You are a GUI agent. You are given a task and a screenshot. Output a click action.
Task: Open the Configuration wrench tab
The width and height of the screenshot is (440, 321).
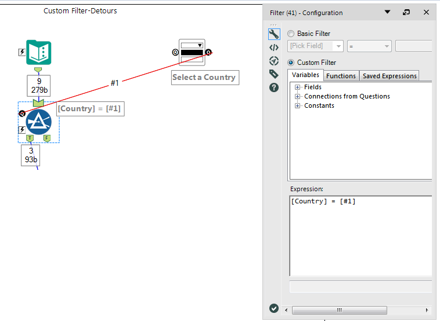pyautogui.click(x=274, y=34)
